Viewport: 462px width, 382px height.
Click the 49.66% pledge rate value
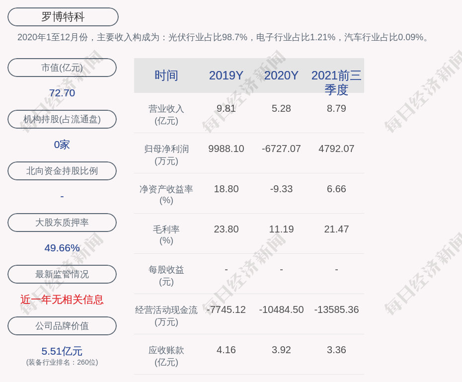(x=62, y=248)
